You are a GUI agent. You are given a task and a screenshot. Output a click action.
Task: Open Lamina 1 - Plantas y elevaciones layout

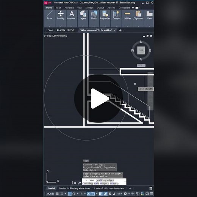[x=74, y=188]
